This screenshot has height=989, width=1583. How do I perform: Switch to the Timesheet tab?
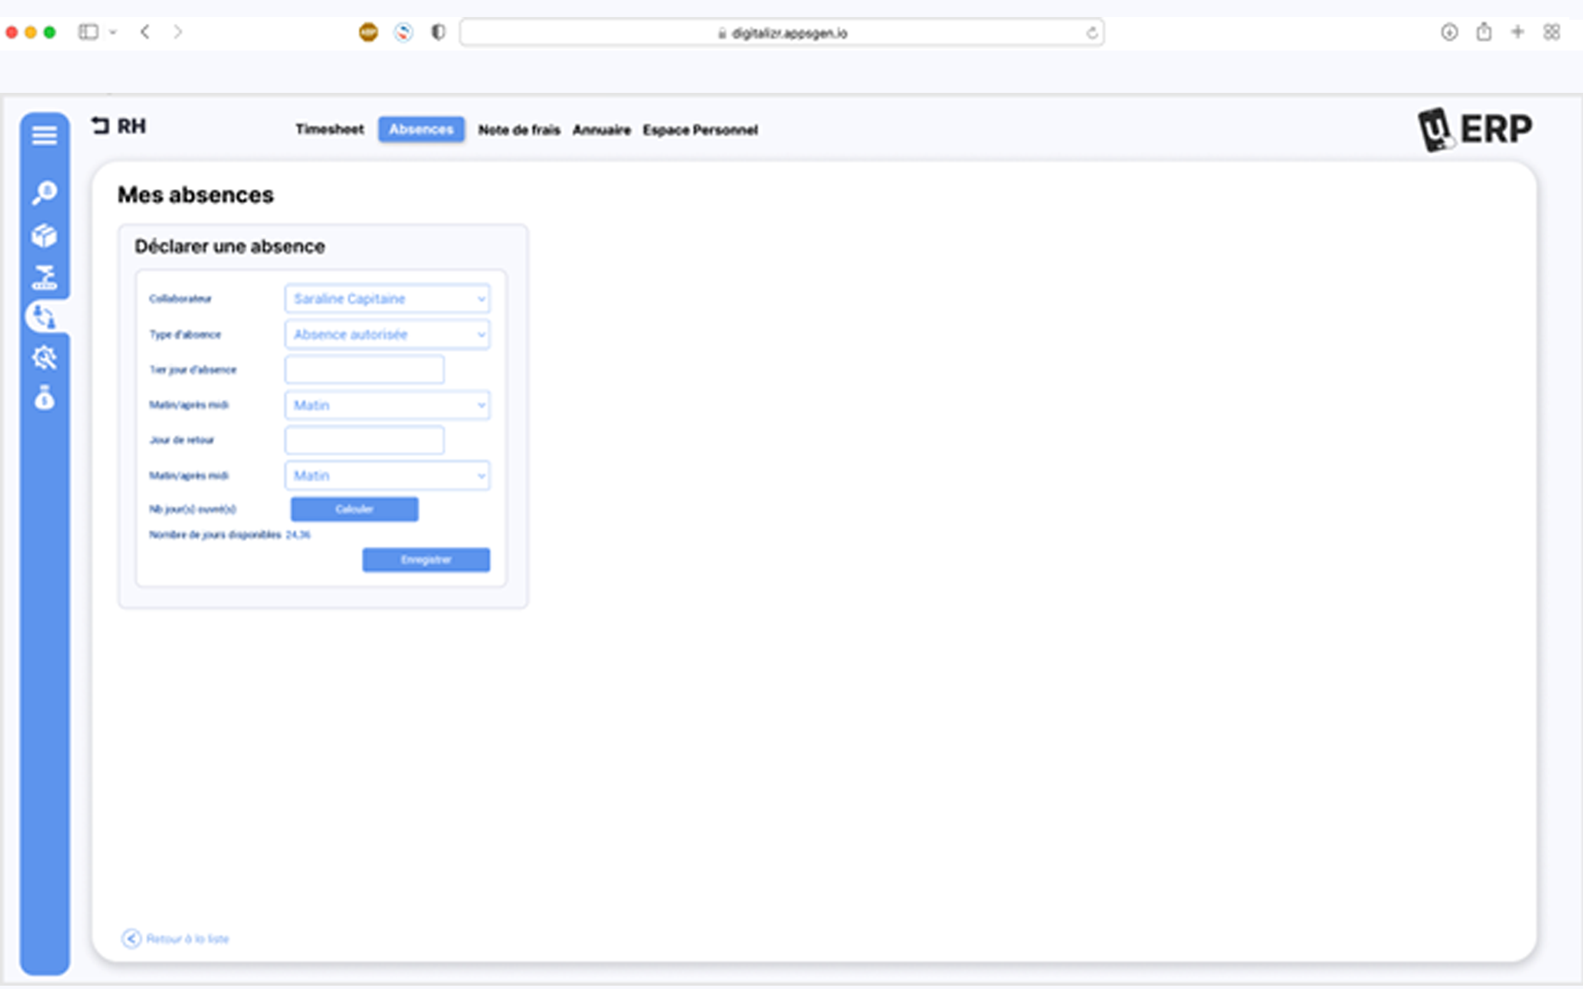pos(330,130)
